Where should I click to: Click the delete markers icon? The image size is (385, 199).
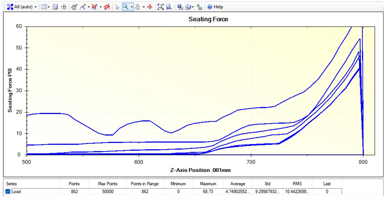coord(94,7)
